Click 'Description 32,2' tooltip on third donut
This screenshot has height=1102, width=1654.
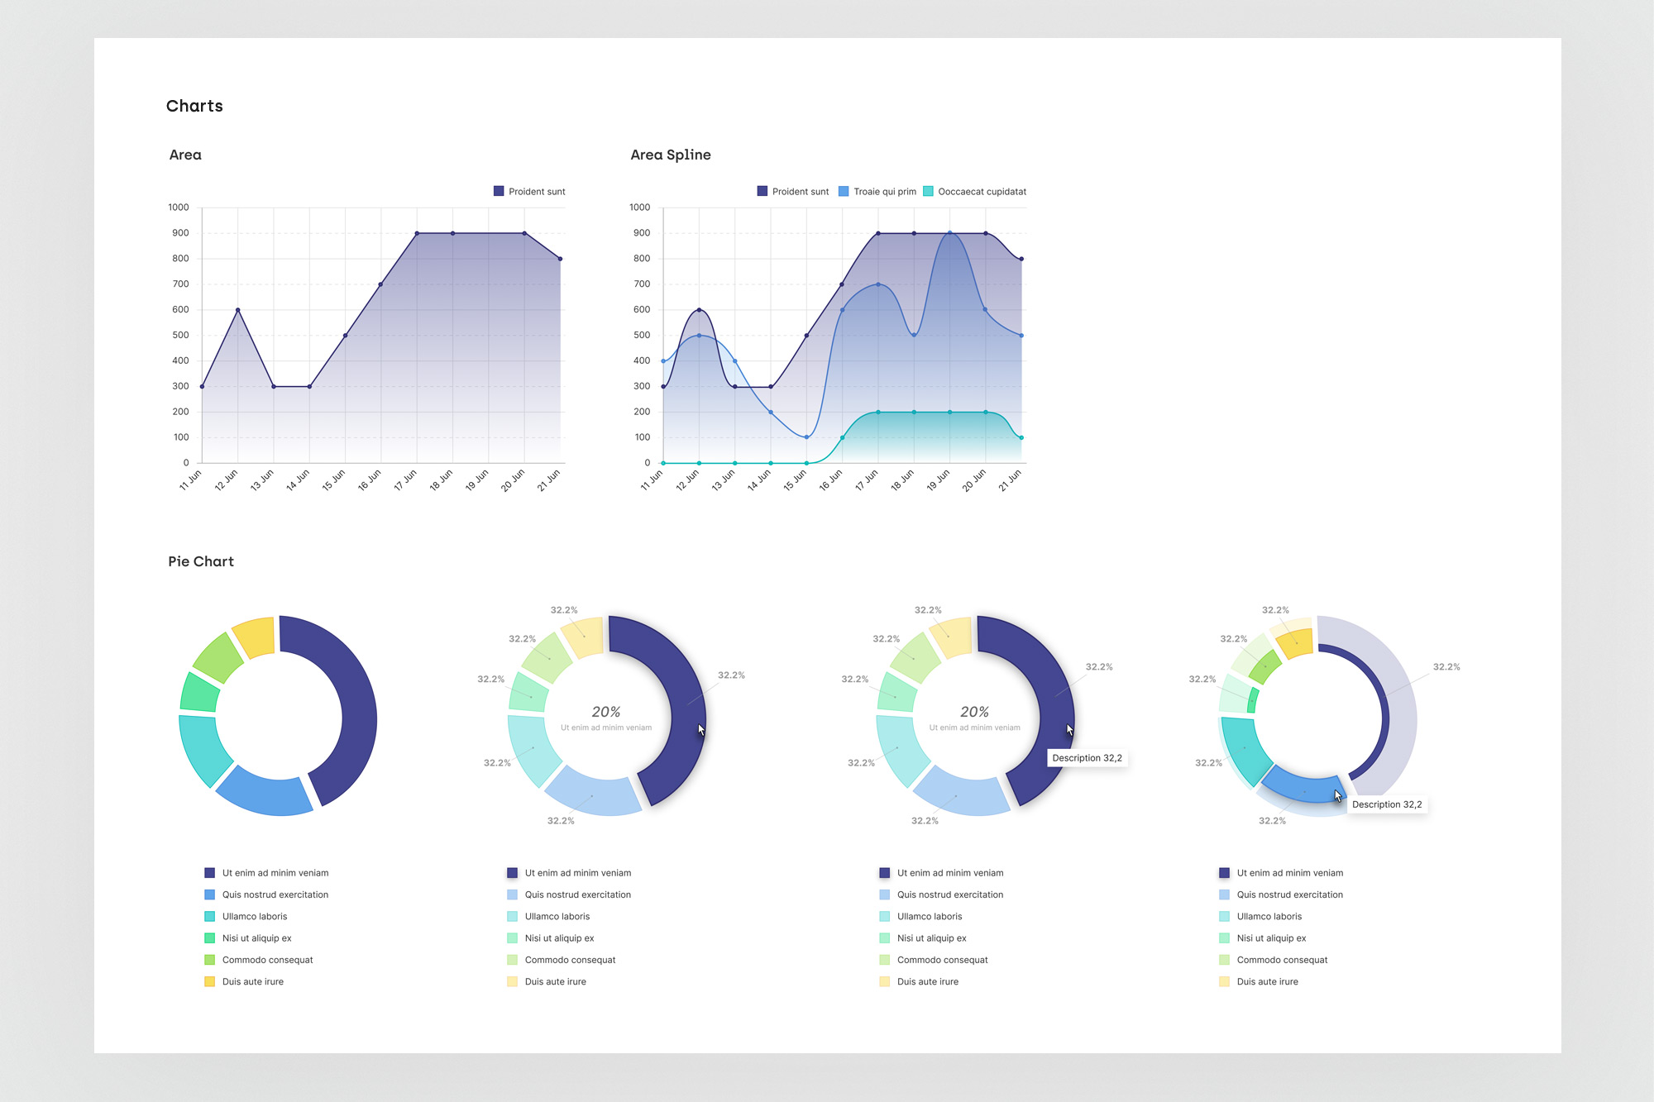pos(1087,758)
